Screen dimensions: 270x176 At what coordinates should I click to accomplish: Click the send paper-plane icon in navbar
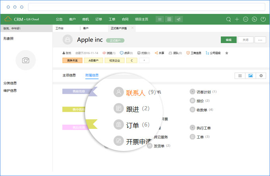click(x=179, y=19)
